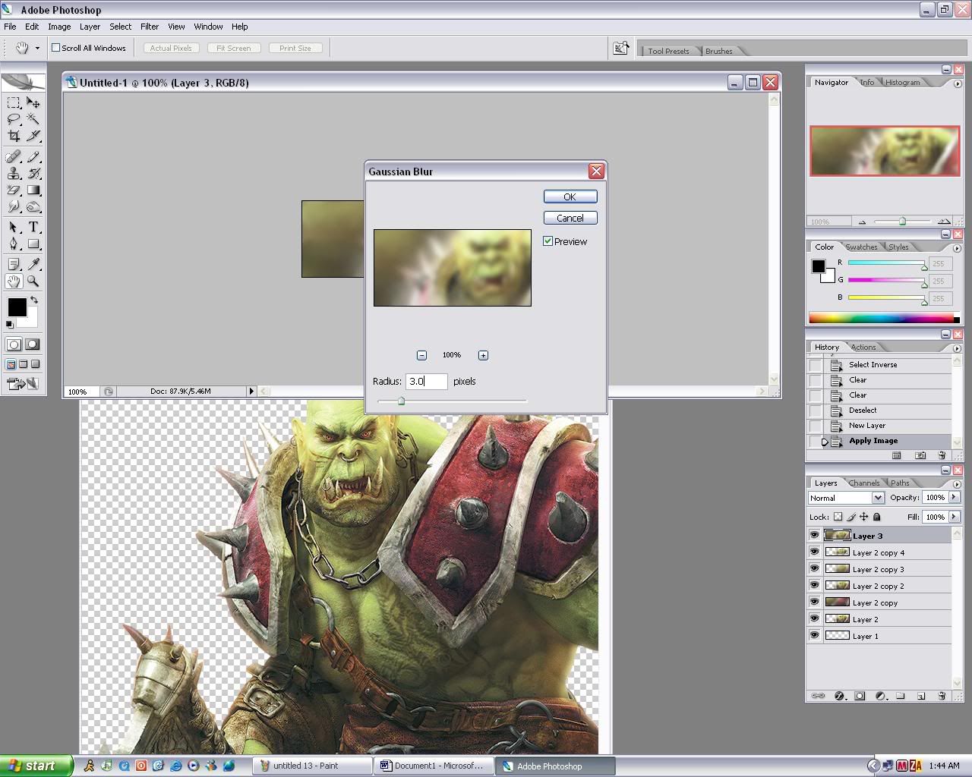Uncheck the Preview checkbox
Image resolution: width=972 pixels, height=777 pixels.
548,241
